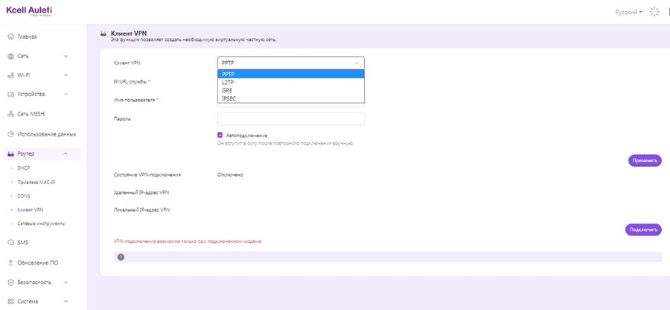Image resolution: width=670 pixels, height=310 pixels.
Task: Click the Пароль input field
Action: coord(290,119)
